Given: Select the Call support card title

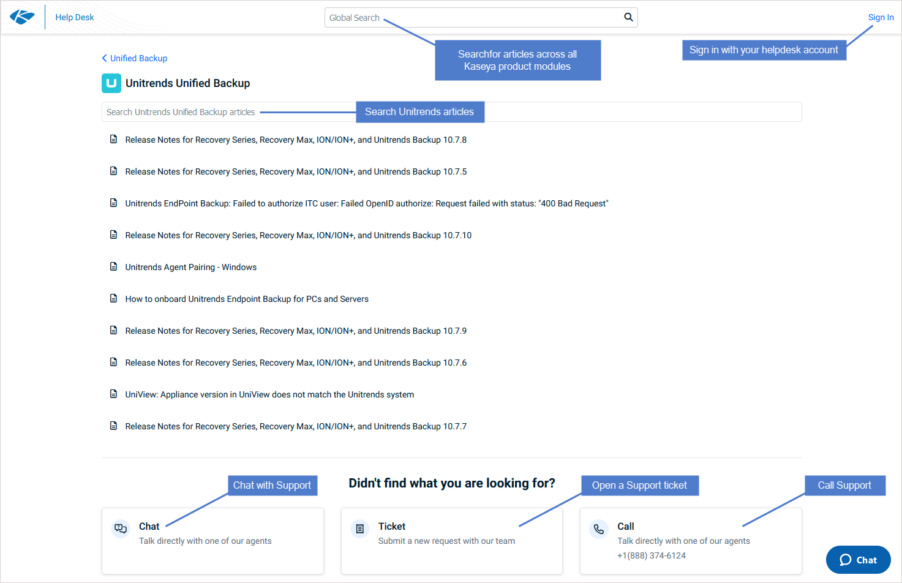Looking at the screenshot, I should [626, 527].
